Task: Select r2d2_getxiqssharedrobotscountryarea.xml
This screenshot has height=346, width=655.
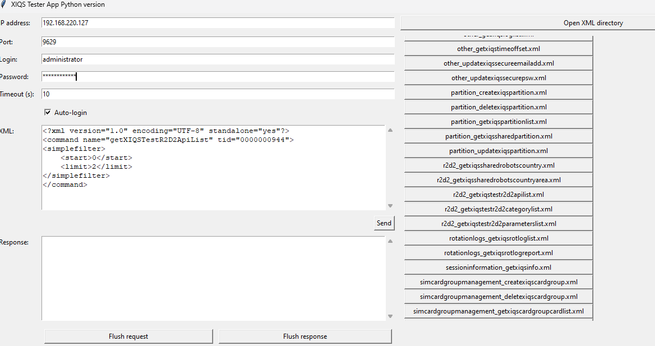Action: point(498,179)
